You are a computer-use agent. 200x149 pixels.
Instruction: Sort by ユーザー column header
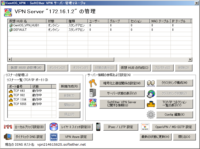[98, 21]
